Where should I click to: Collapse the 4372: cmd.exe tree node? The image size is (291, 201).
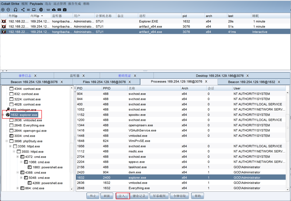[x=18, y=157]
